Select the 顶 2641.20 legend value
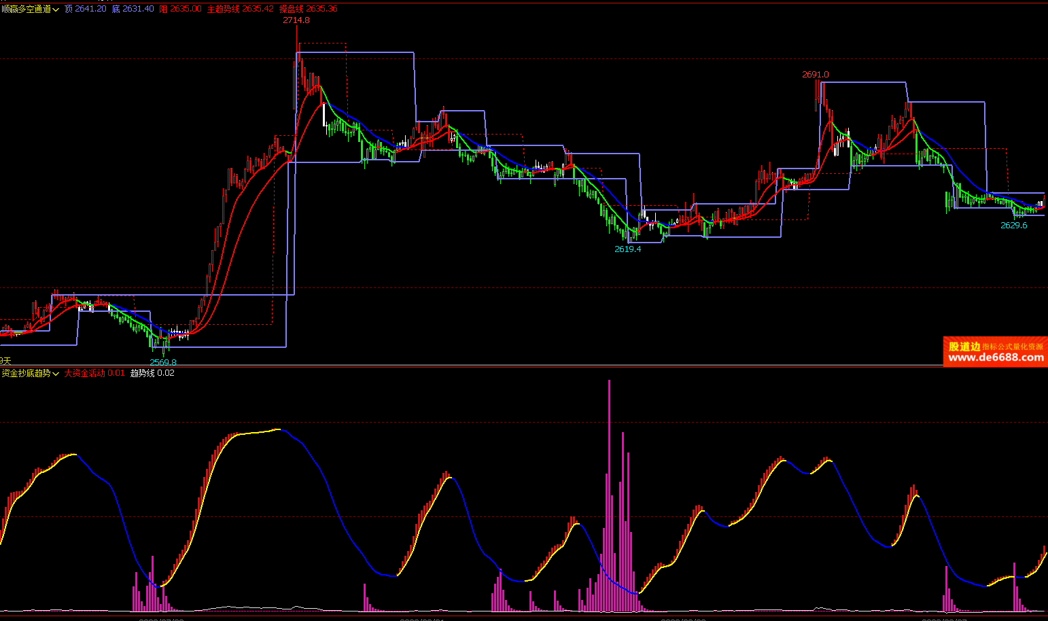 (86, 9)
